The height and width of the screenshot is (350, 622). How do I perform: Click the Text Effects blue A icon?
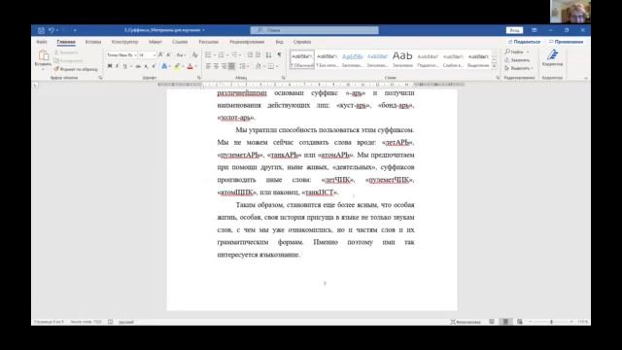pyautogui.click(x=164, y=66)
